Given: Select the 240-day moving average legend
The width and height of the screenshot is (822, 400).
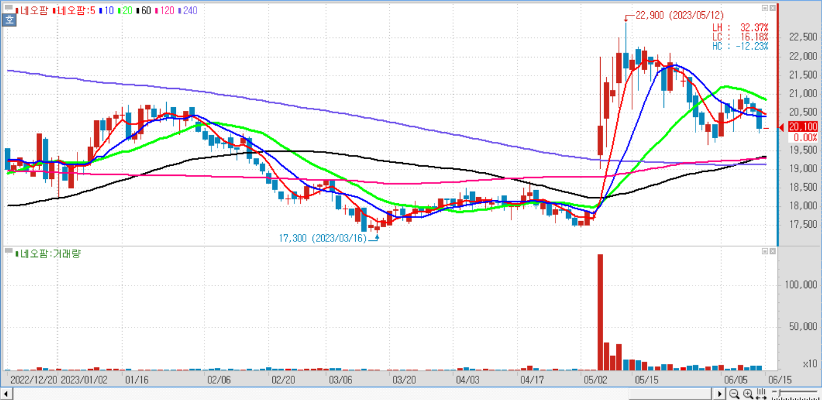Looking at the screenshot, I should click(187, 10).
